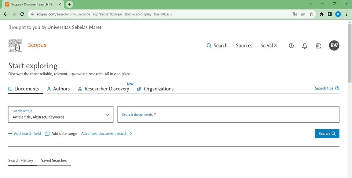This screenshot has height=178, width=352.
Task: Click the Scopus tree logo
Action: [15, 45]
